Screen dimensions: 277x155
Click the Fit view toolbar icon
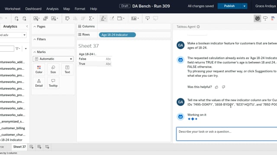click(120, 19)
